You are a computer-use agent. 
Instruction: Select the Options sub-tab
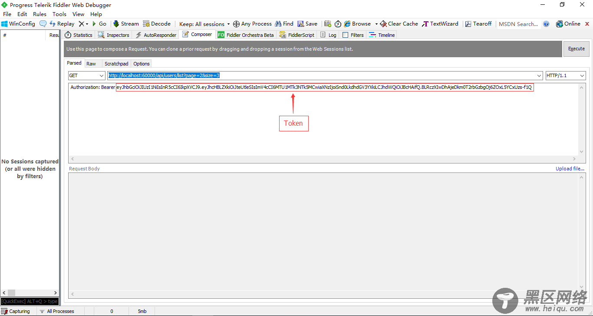(142, 64)
